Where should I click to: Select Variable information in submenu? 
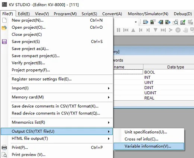click(149, 146)
